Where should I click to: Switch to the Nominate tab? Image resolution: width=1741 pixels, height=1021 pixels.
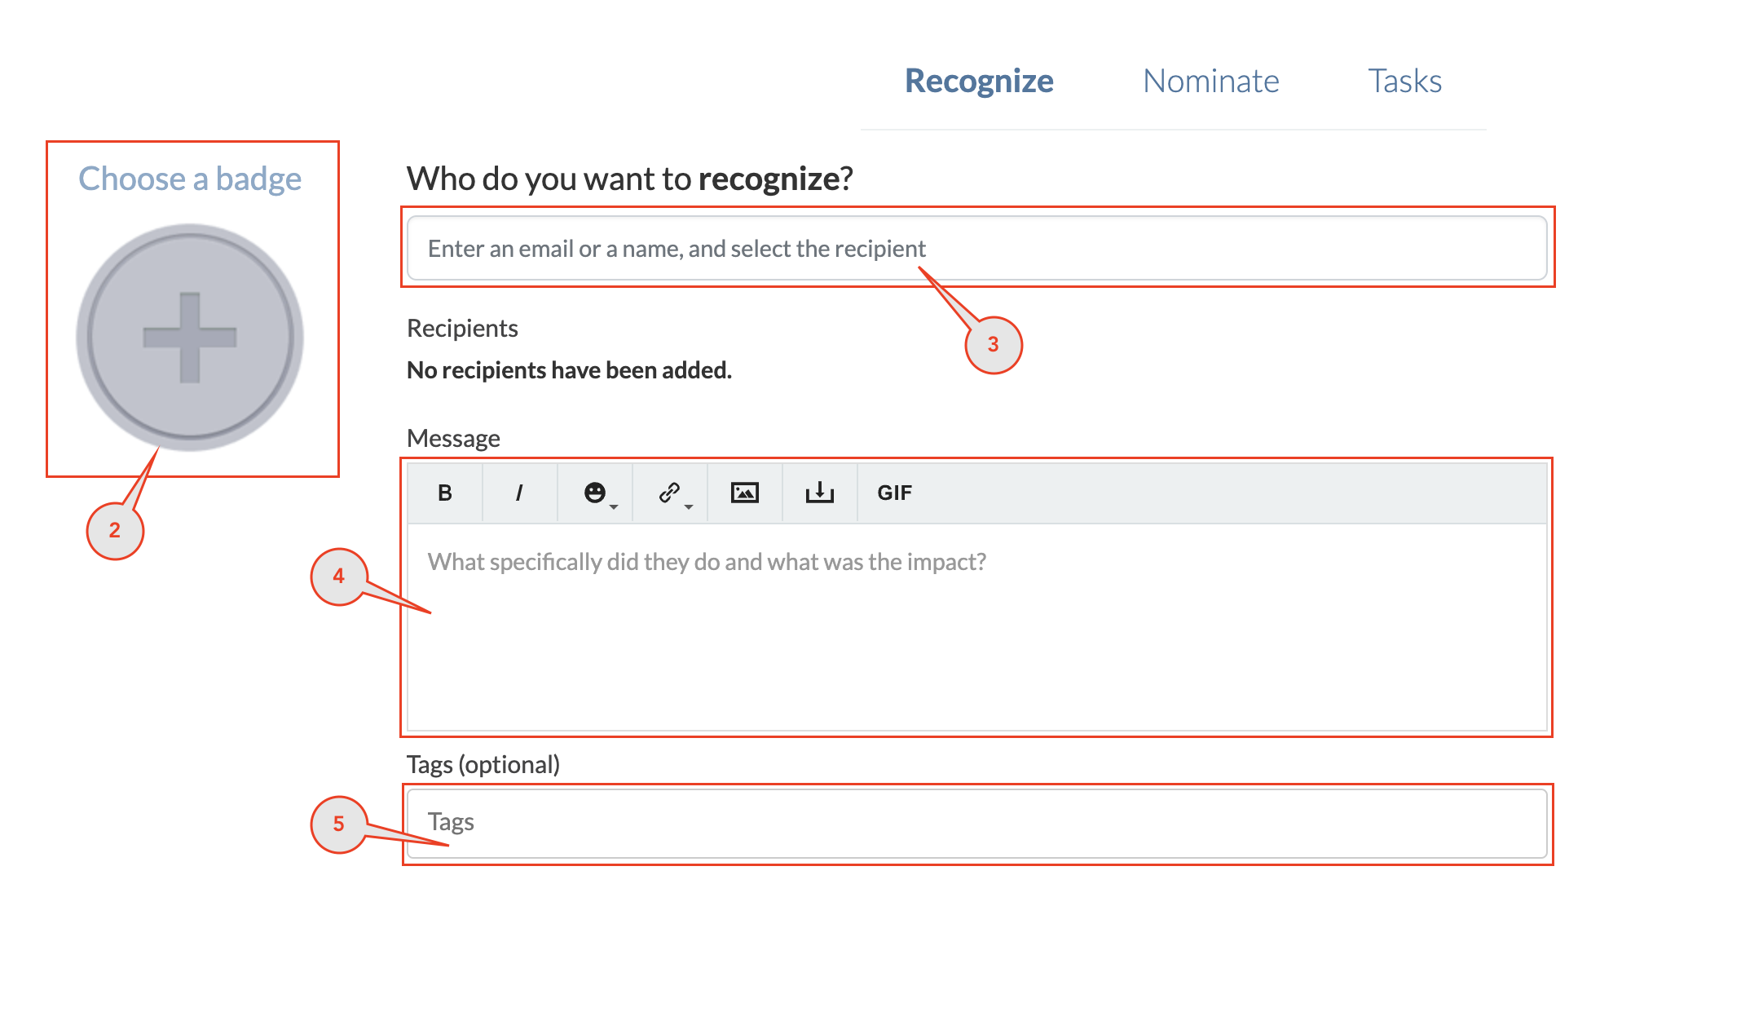[x=1210, y=80]
